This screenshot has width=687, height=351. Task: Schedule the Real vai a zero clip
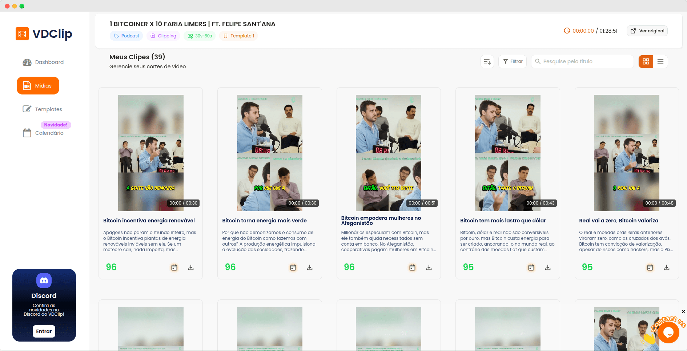coord(650,267)
